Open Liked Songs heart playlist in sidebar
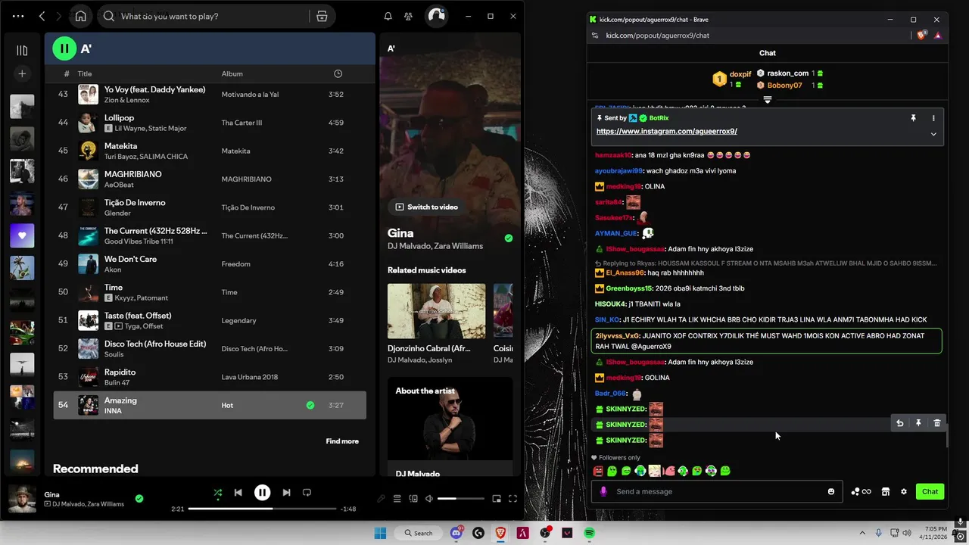The width and height of the screenshot is (969, 545). [x=22, y=235]
